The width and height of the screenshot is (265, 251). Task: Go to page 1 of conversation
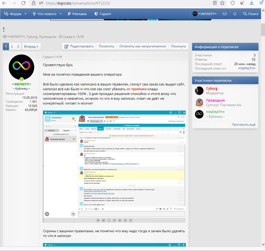pyautogui.click(x=6, y=46)
